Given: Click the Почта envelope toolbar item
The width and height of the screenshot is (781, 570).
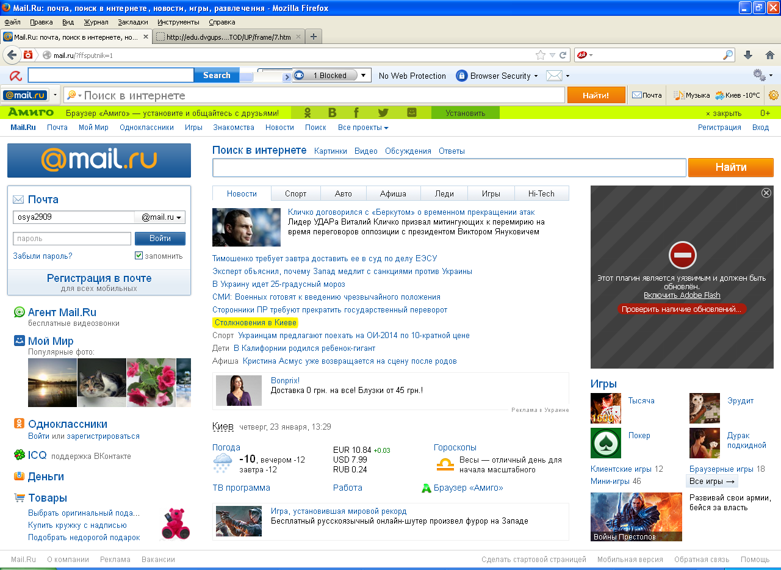Looking at the screenshot, I should [x=647, y=95].
